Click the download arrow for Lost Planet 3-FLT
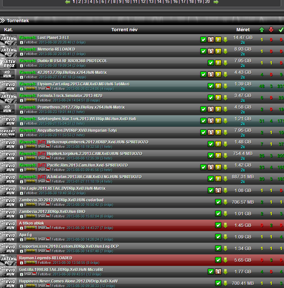This screenshot has width=284, height=288. pyautogui.click(x=225, y=40)
